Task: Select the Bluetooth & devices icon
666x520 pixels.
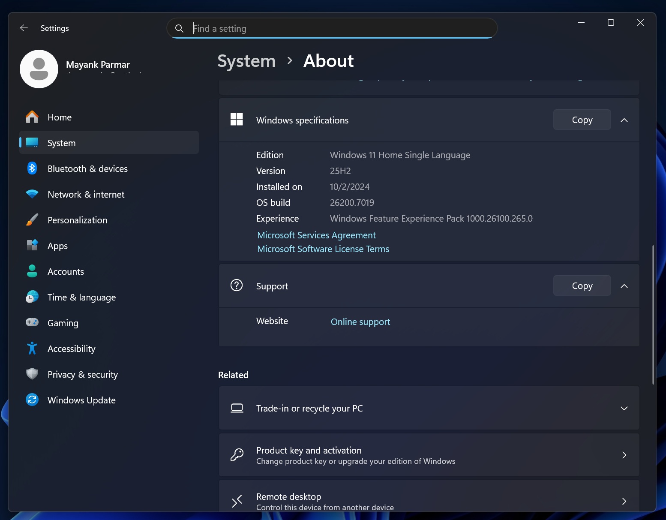Action: coord(32,168)
